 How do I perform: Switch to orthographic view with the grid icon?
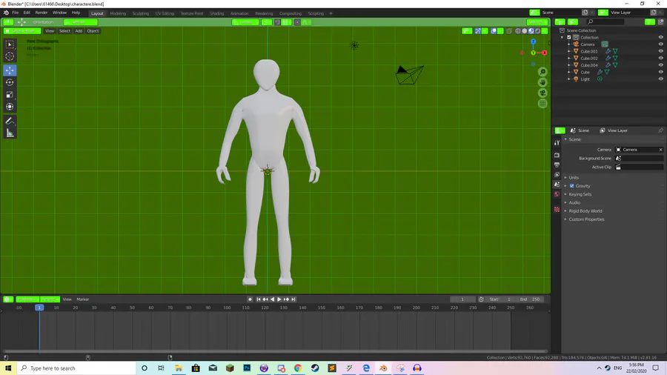point(542,103)
